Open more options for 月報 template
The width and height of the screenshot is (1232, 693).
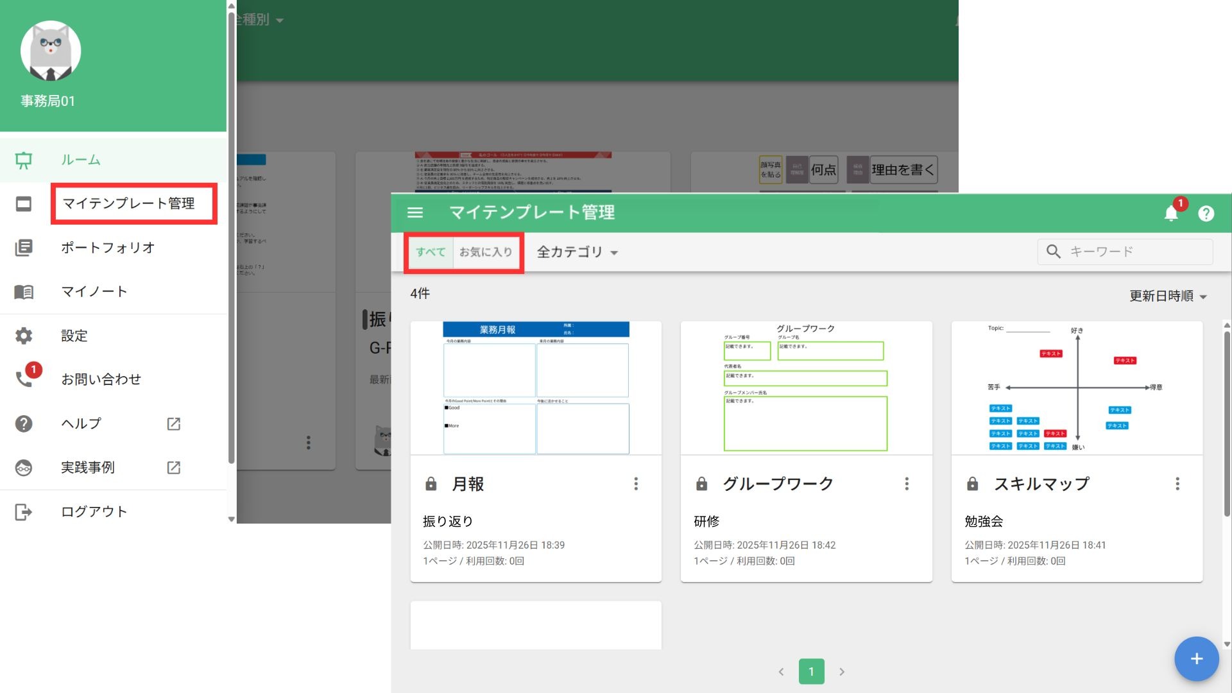coord(636,484)
